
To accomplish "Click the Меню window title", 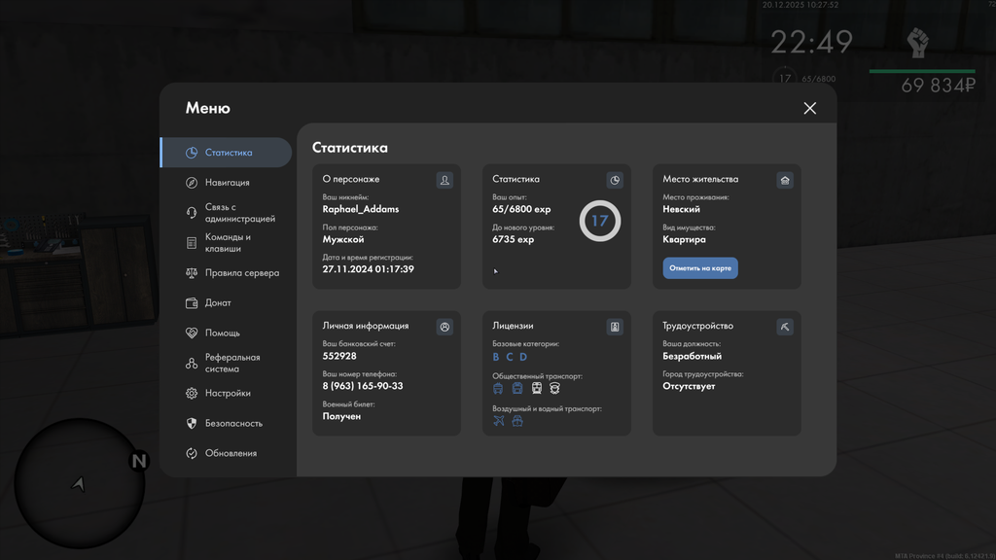I will click(208, 108).
